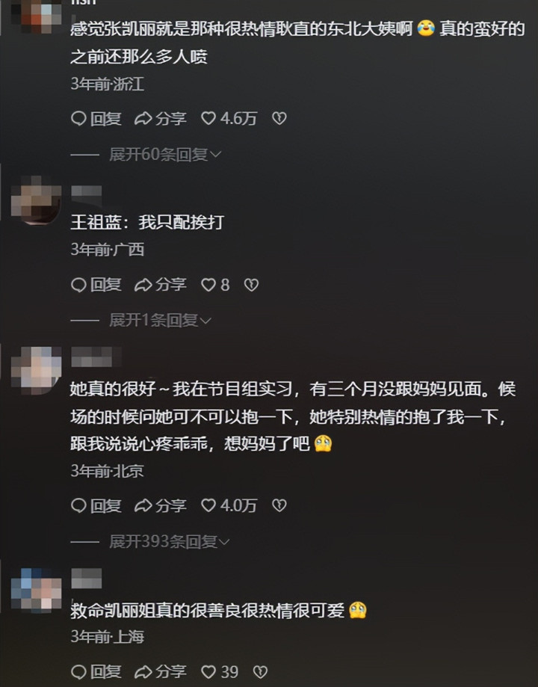Like the Beijing comment with 4.0万 likes

228,505
